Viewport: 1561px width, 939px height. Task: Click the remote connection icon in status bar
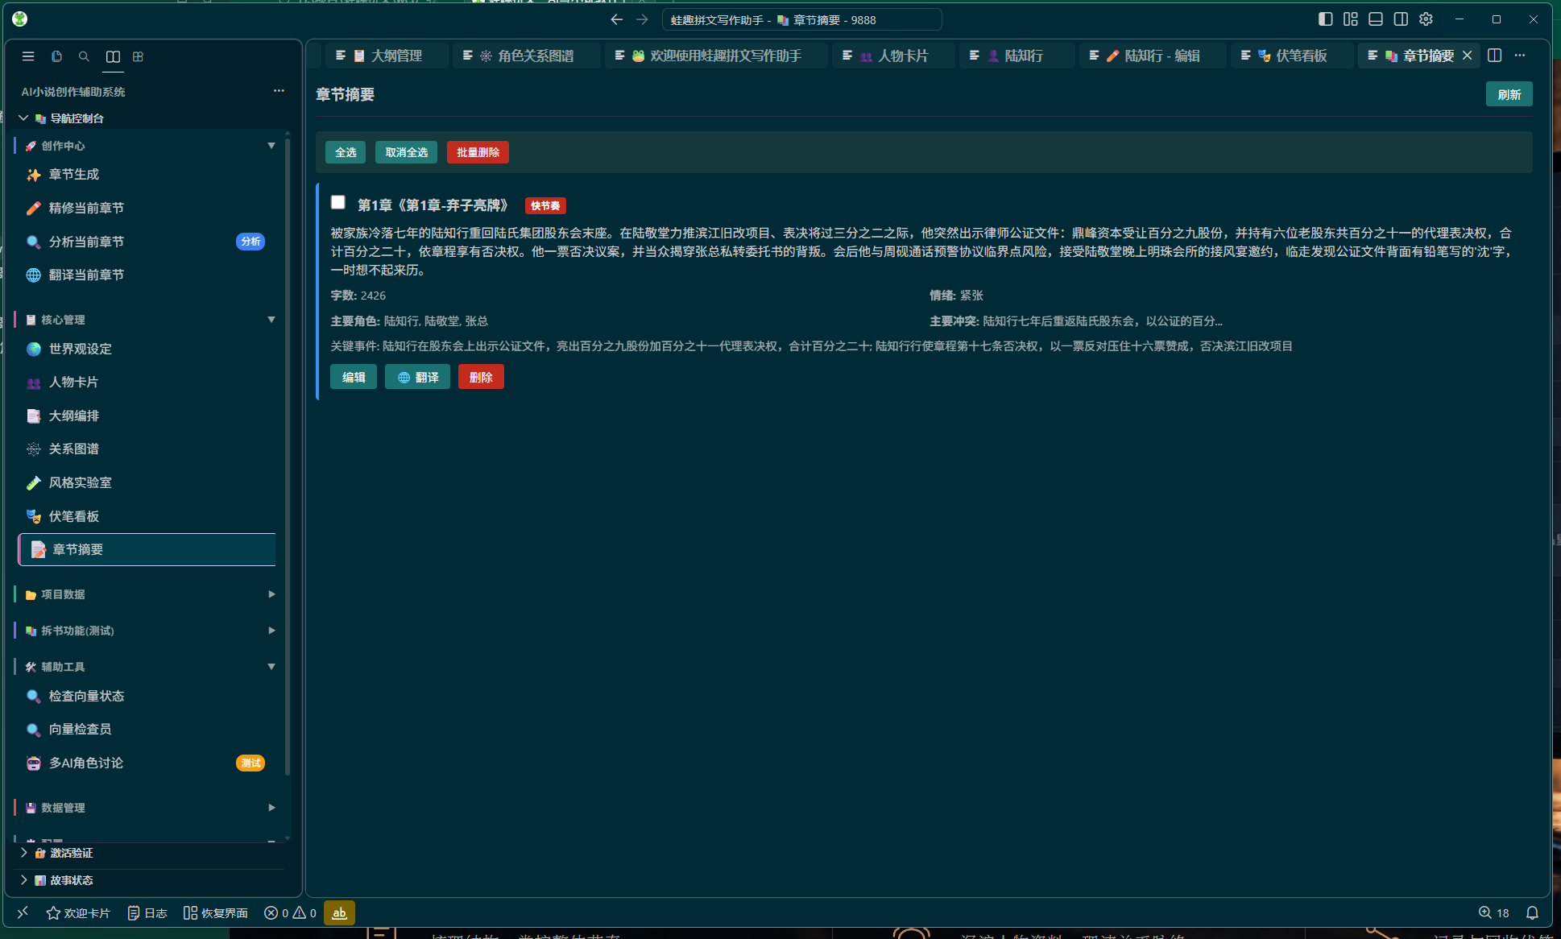tap(23, 912)
